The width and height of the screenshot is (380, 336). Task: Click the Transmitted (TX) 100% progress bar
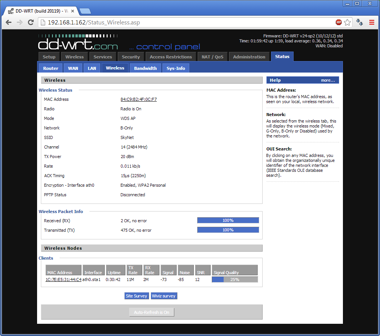pos(228,230)
